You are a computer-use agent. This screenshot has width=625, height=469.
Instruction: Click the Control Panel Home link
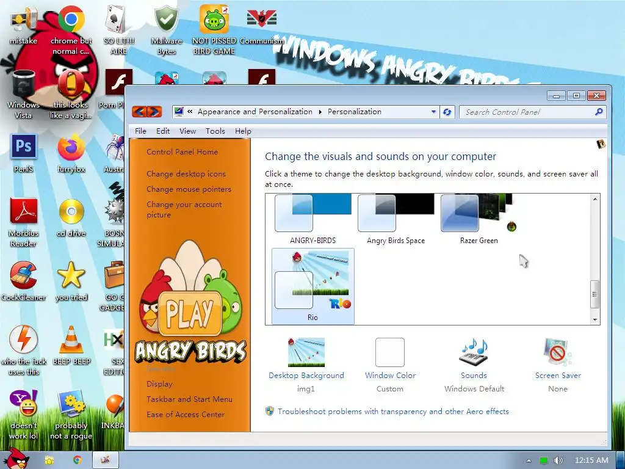pyautogui.click(x=182, y=152)
